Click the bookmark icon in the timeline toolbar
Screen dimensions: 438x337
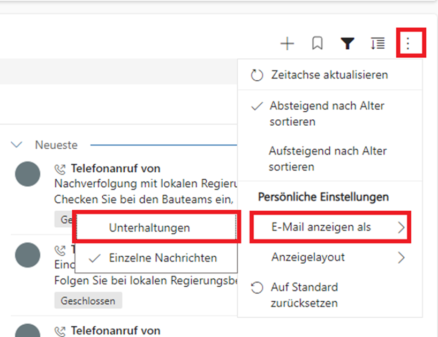pos(318,44)
